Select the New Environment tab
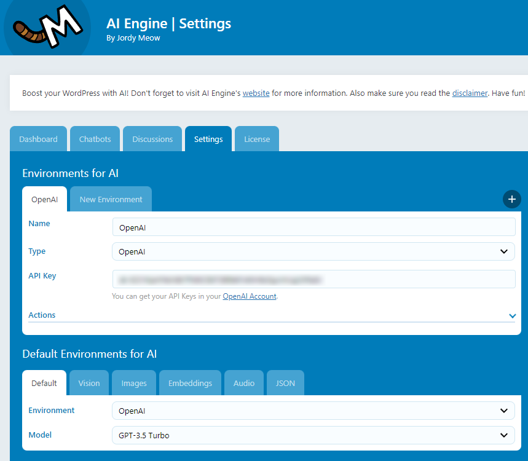The width and height of the screenshot is (528, 461). pos(111,199)
